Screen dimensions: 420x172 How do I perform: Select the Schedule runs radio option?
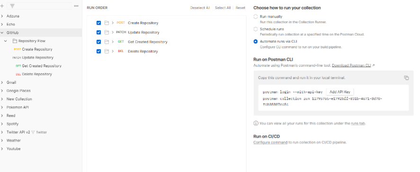pos(256,29)
